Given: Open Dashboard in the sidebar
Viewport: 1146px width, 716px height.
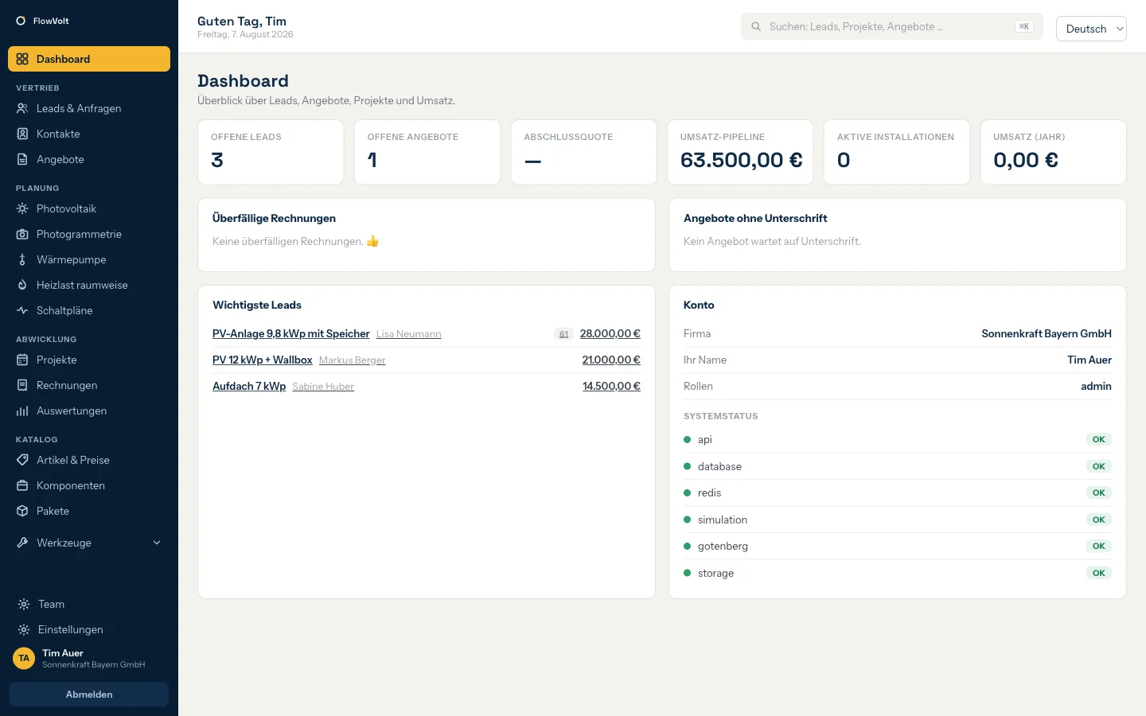Looking at the screenshot, I should (x=89, y=59).
